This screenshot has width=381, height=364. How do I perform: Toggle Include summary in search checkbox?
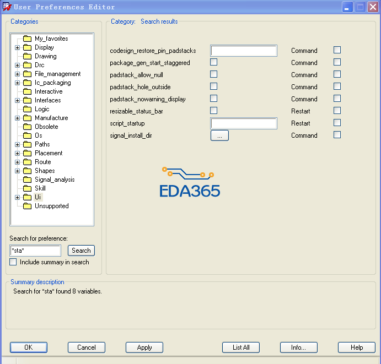(13, 262)
